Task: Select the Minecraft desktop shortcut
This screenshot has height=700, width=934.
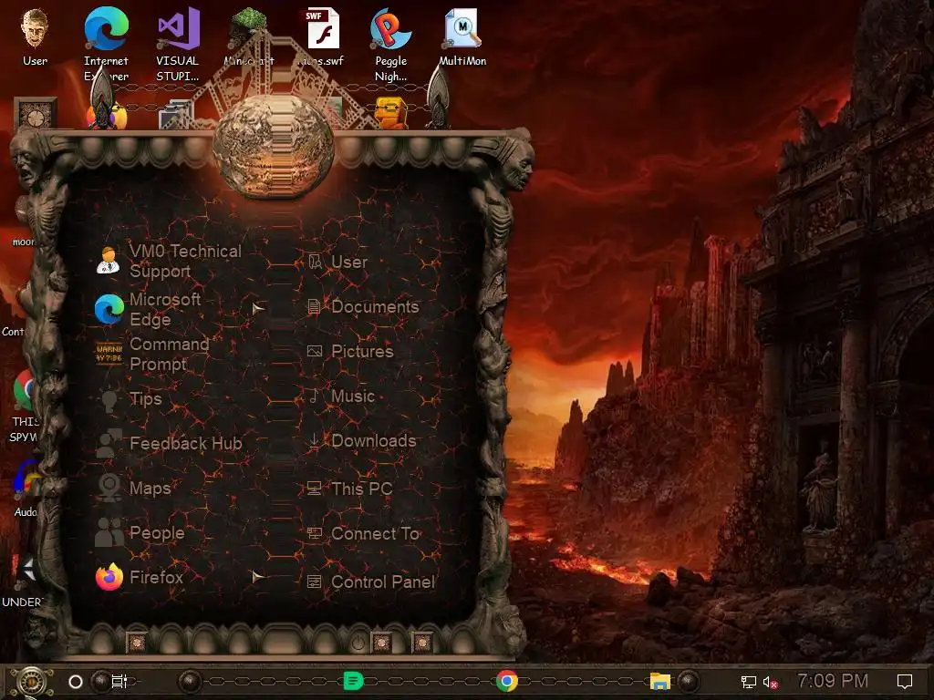Action: 249,36
